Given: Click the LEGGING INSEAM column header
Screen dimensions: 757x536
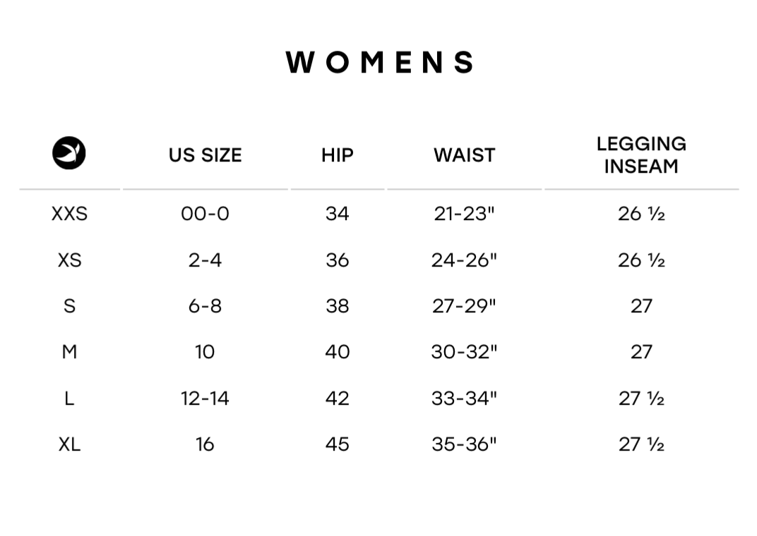Looking at the screenshot, I should point(641,155).
